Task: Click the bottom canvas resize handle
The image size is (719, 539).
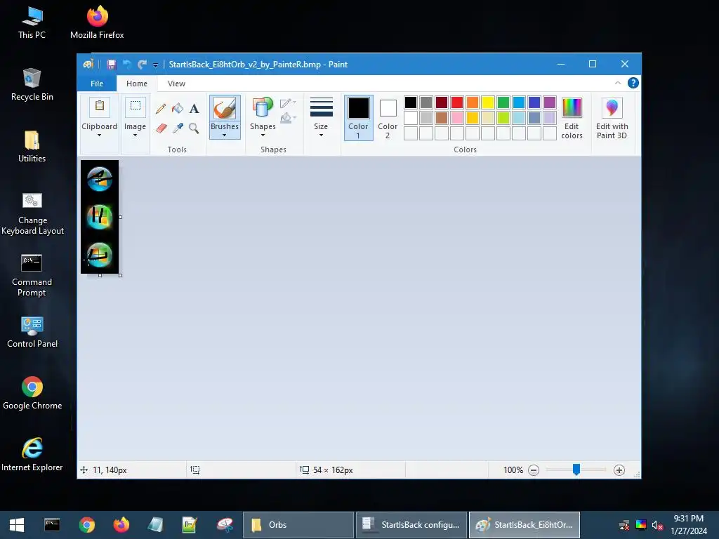Action: (x=100, y=275)
